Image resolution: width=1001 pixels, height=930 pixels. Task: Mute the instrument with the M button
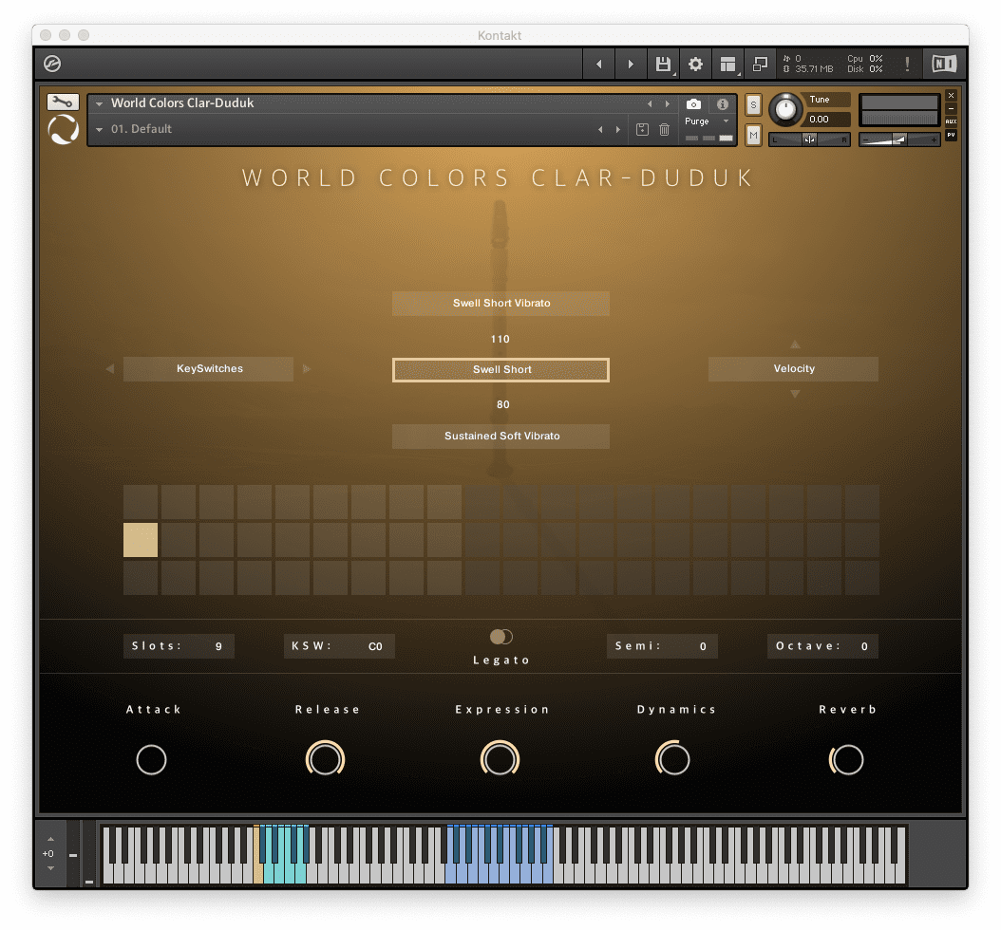pos(753,135)
